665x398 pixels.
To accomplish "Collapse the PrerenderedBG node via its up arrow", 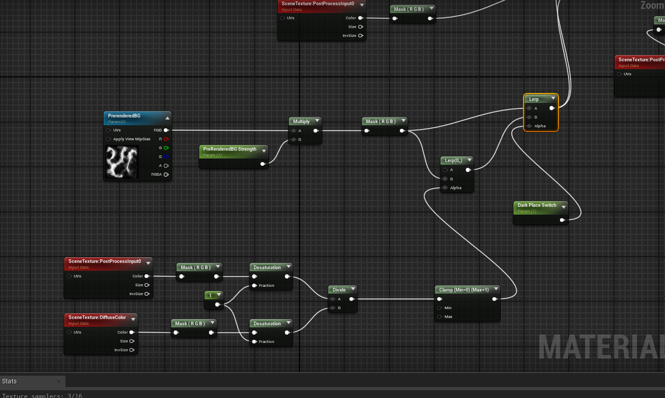I will point(167,117).
